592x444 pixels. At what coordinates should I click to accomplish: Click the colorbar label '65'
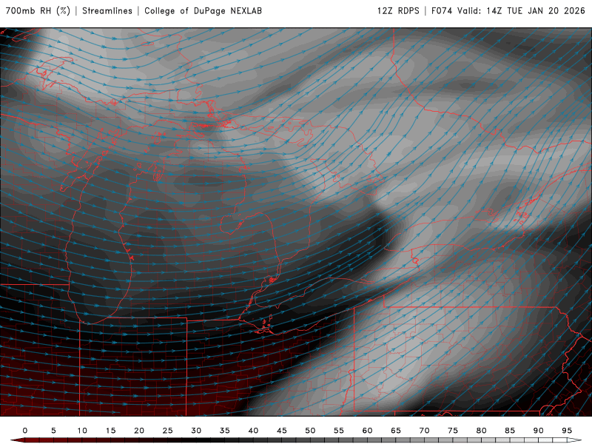click(396, 431)
